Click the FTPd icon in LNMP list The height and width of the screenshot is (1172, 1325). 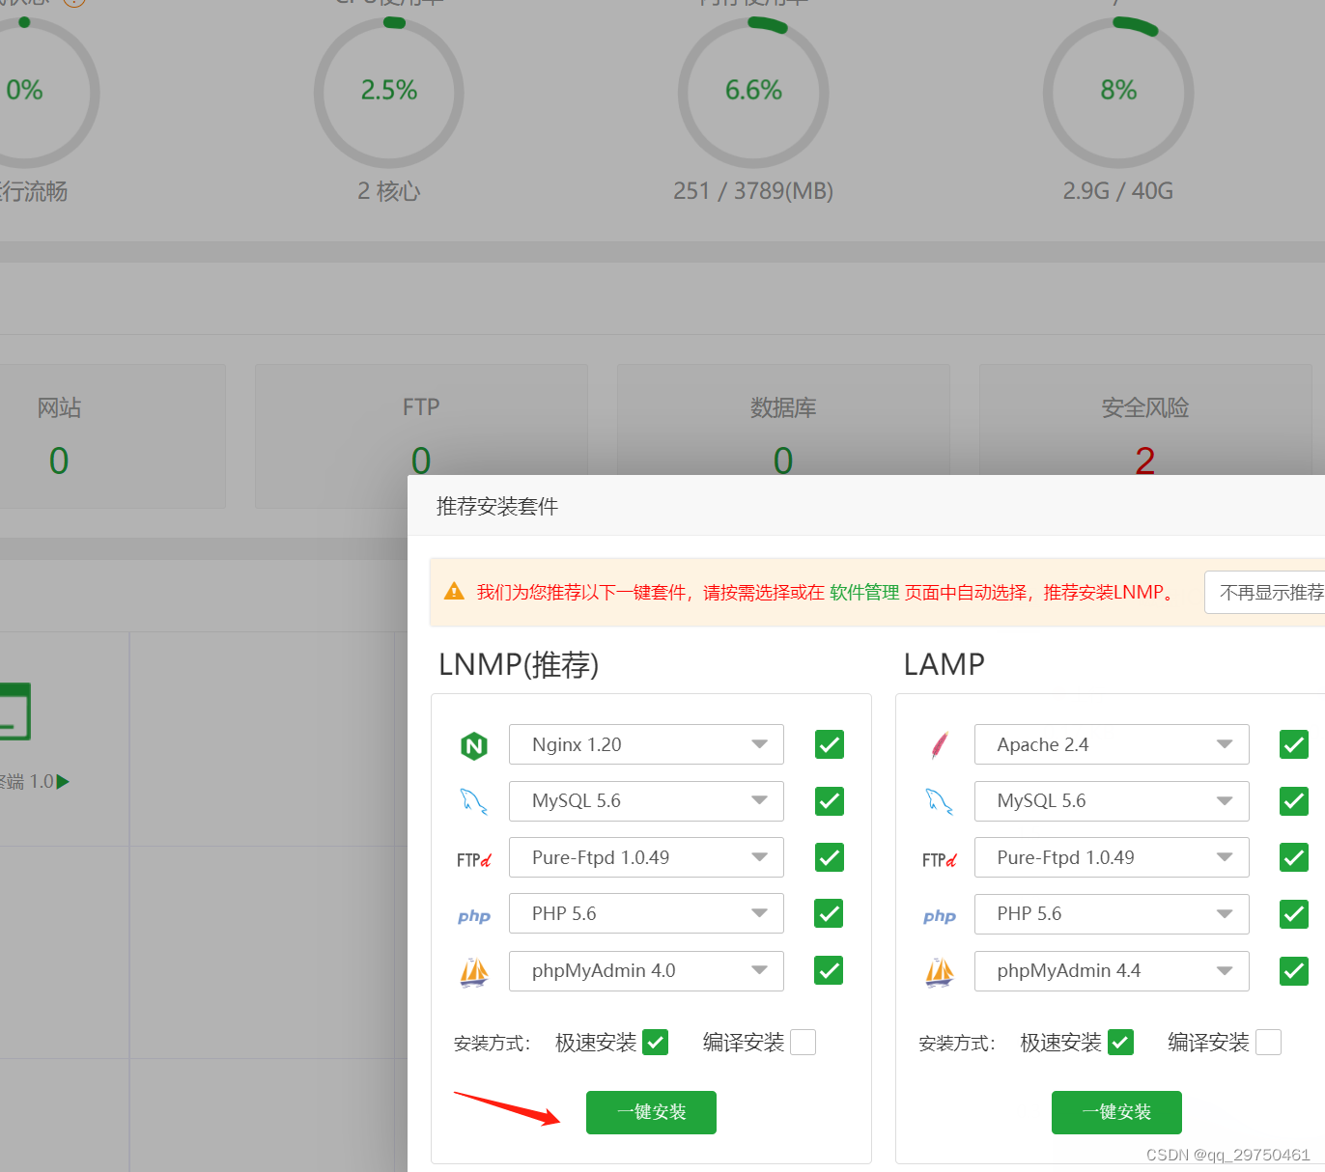tap(474, 859)
